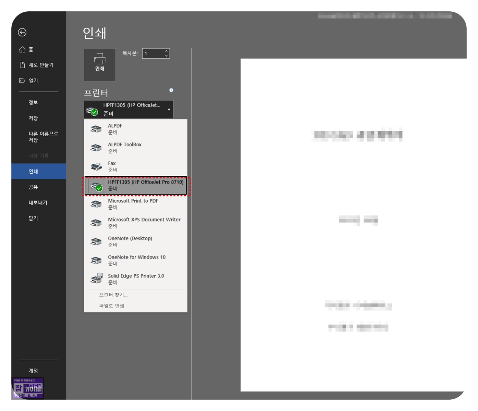Click the OneNote for Windows 10 icon
Image resolution: width=478 pixels, height=411 pixels.
pos(96,260)
